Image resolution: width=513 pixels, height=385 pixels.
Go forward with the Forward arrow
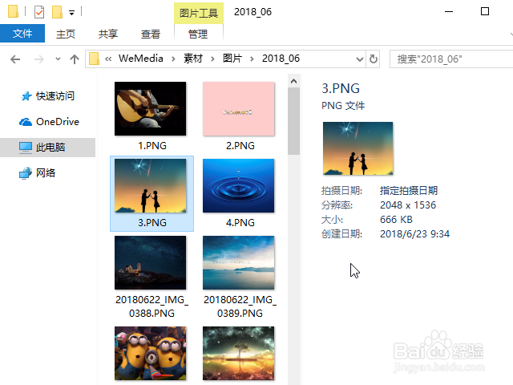tap(39, 59)
